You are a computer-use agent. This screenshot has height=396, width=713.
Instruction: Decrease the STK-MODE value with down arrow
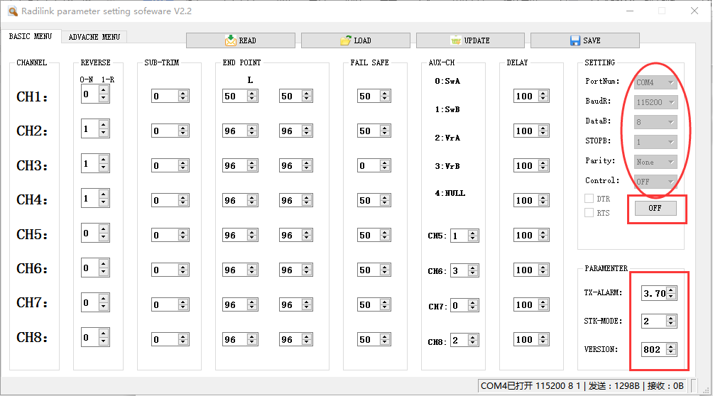click(671, 324)
